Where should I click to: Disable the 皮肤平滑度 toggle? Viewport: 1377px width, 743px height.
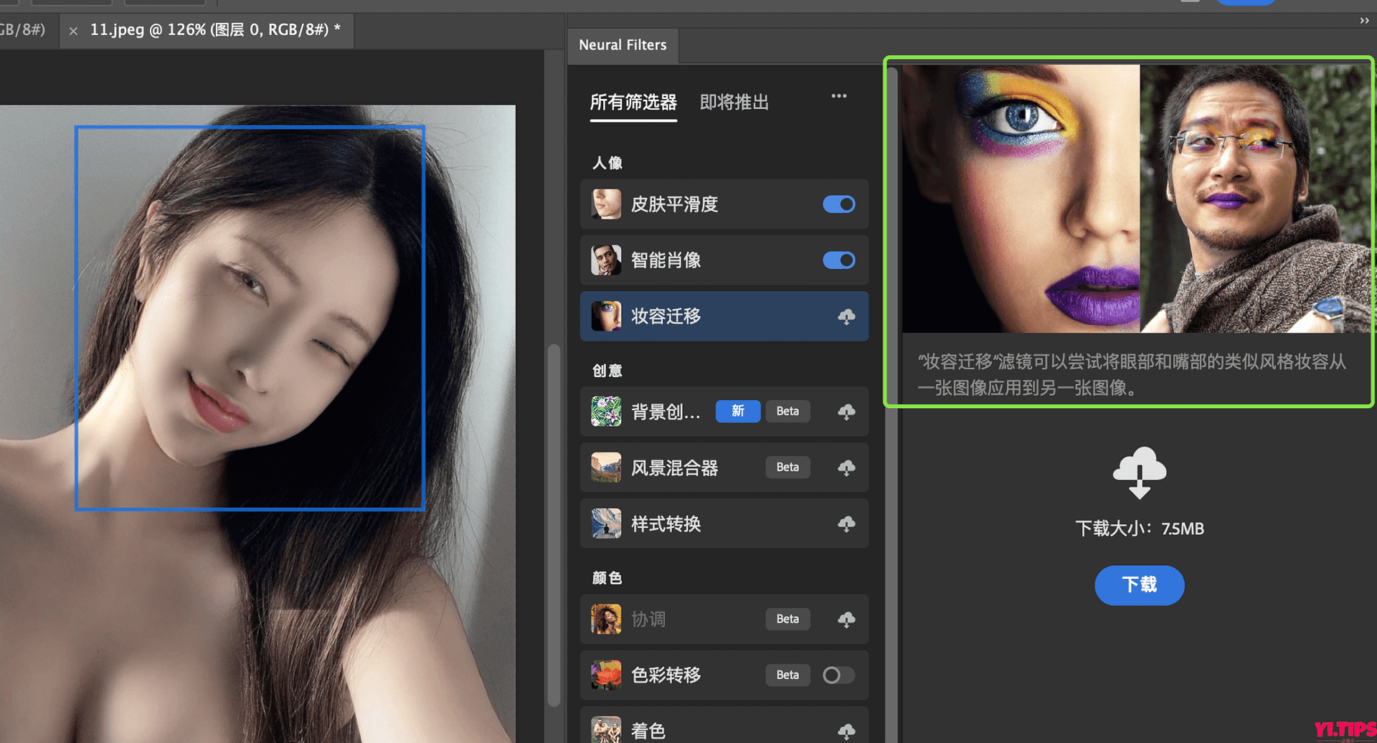pos(838,204)
